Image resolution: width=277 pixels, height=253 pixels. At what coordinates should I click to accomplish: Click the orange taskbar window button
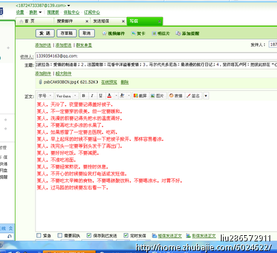click(x=69, y=252)
